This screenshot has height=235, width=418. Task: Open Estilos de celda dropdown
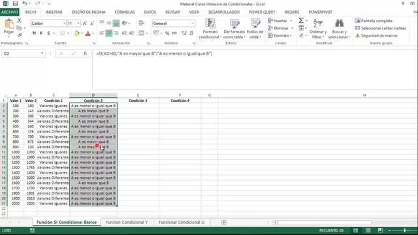click(x=255, y=29)
